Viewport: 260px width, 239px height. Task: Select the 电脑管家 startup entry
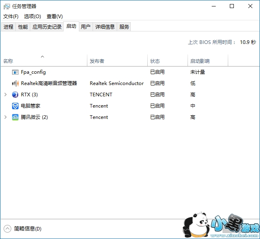click(x=31, y=106)
